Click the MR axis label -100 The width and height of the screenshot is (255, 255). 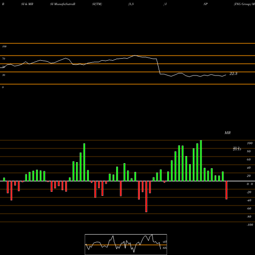pyautogui.click(x=250, y=225)
